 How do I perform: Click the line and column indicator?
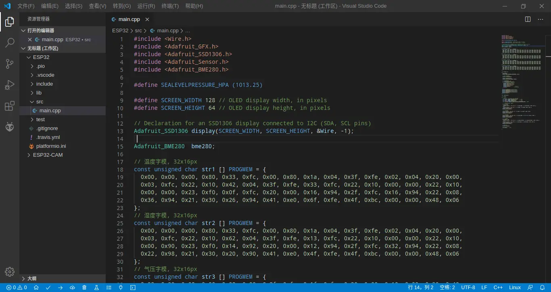tap(421, 288)
